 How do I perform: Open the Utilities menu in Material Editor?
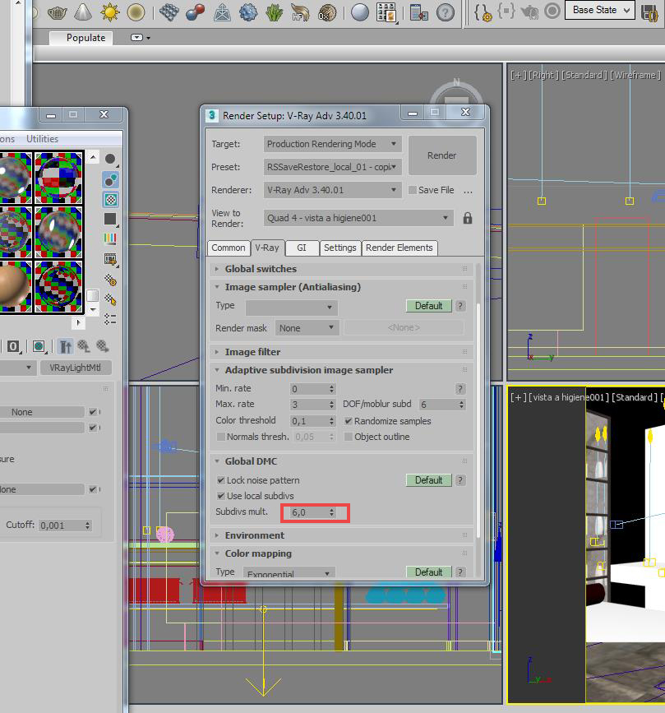tap(42, 139)
